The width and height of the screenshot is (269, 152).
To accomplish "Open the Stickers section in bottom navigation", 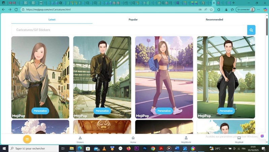I will (x=80, y=140).
